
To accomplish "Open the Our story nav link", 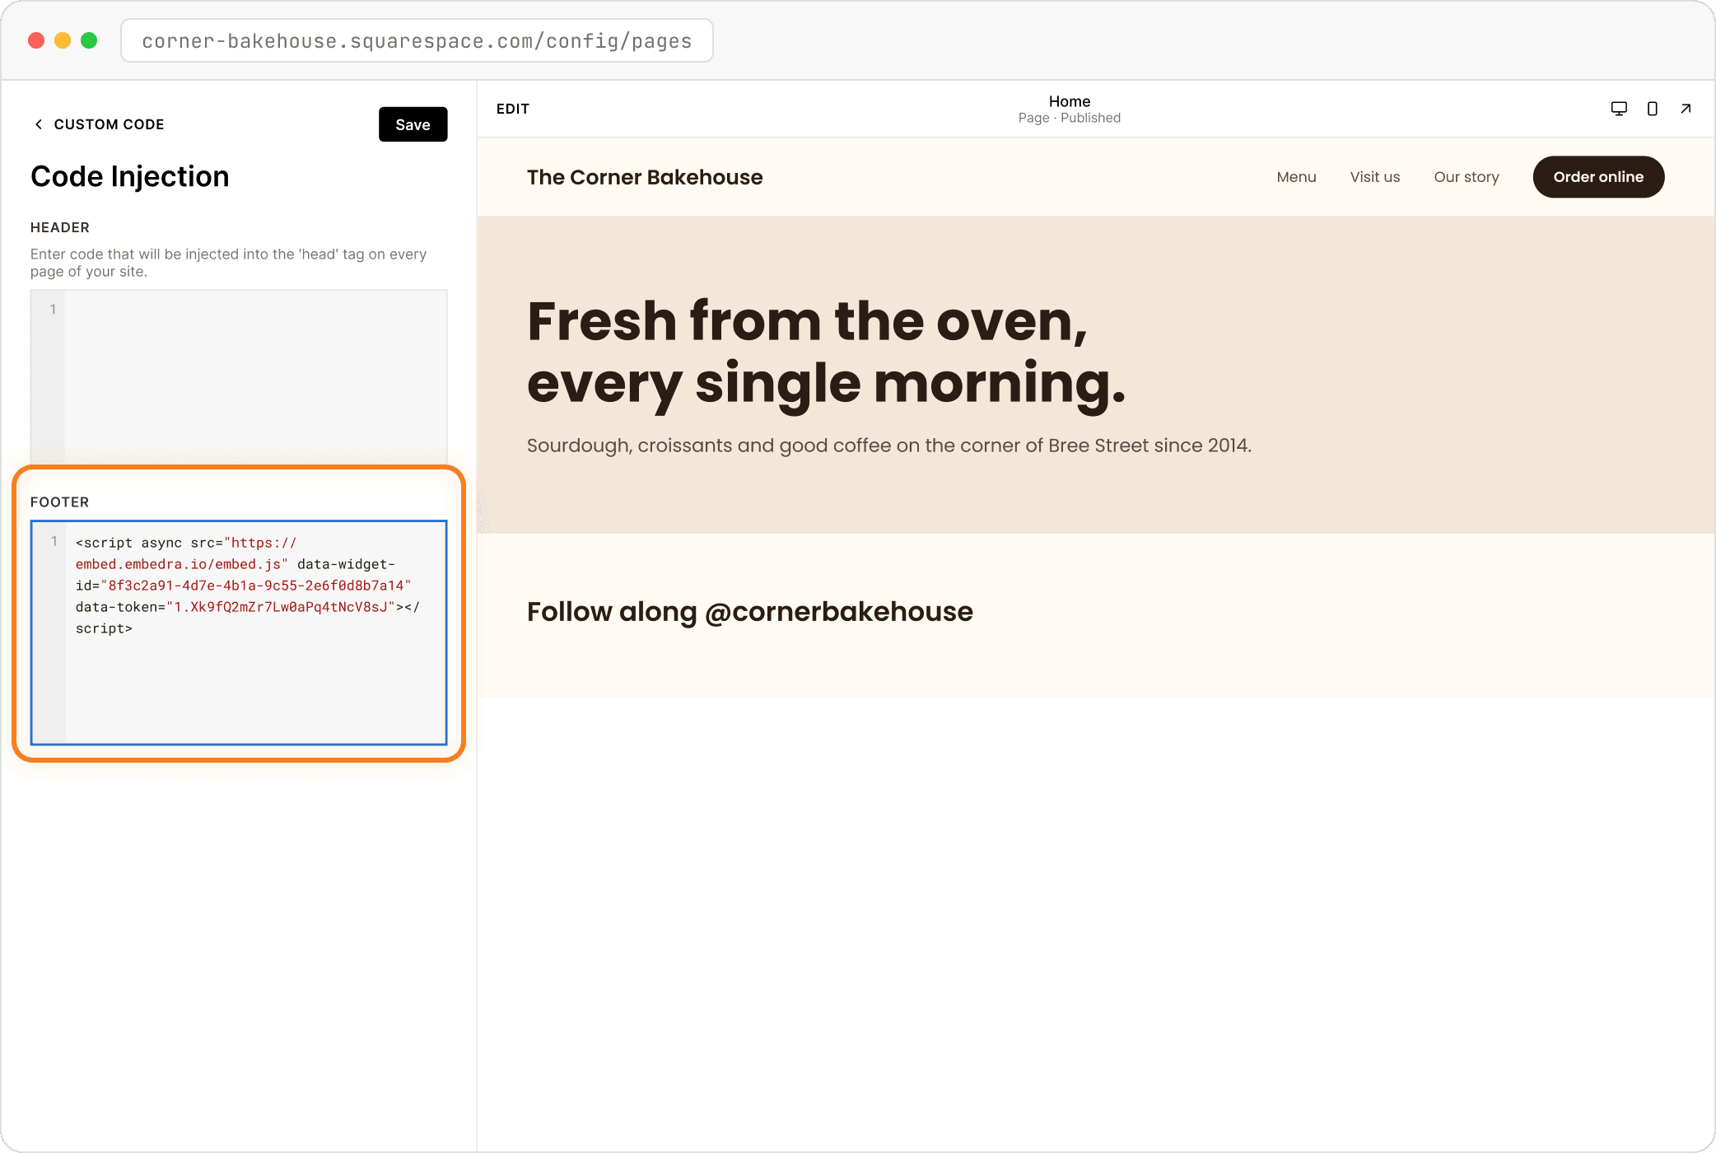I will click(1467, 177).
